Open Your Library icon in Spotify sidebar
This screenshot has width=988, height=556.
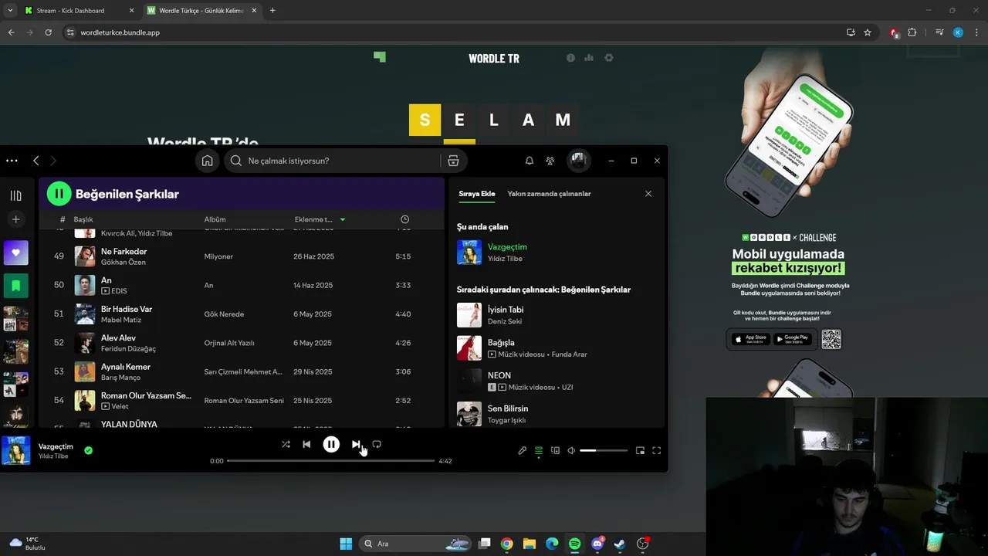(x=15, y=195)
